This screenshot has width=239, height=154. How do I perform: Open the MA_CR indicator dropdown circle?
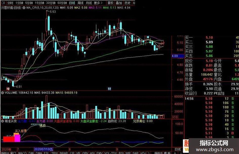click(24, 8)
